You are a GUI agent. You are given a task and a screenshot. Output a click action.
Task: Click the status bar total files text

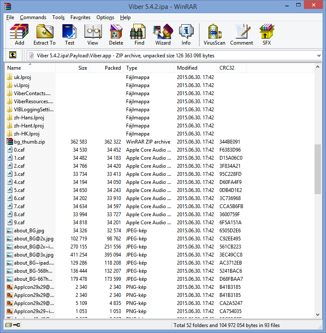[x=227, y=325]
